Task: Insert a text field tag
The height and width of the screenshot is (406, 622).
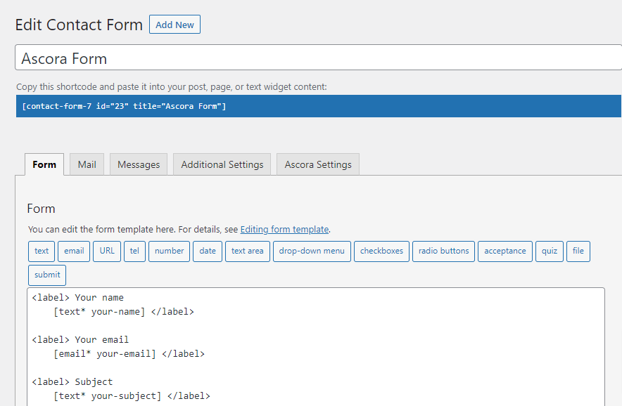Action: pyautogui.click(x=42, y=251)
